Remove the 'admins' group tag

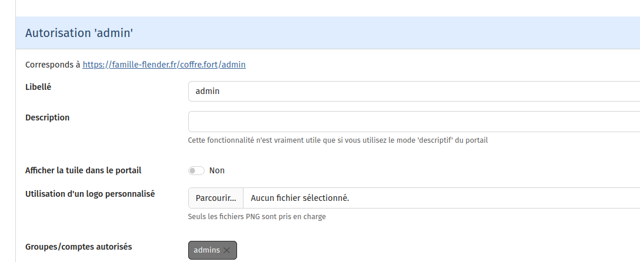[227, 250]
